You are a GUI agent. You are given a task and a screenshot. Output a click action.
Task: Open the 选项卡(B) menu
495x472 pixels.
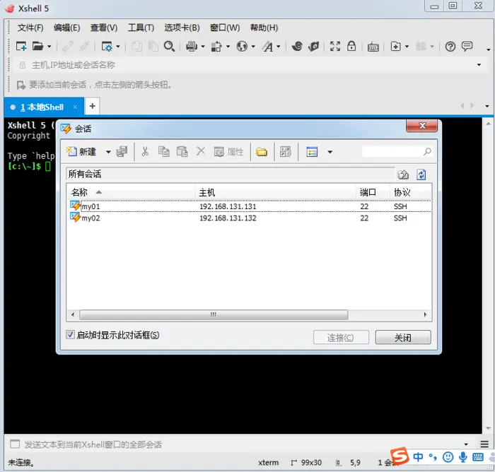tap(182, 28)
